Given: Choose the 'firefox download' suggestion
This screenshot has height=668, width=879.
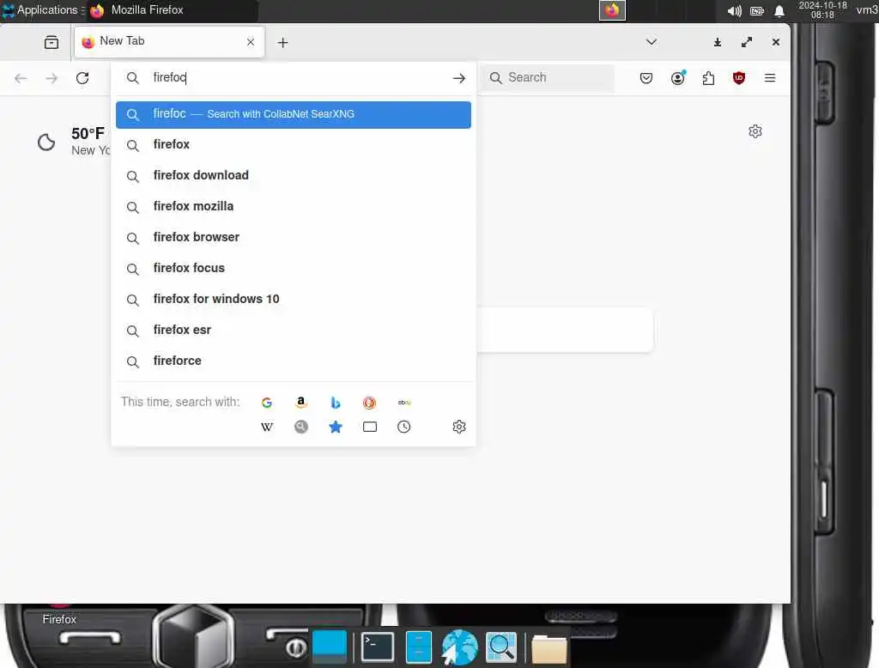Looking at the screenshot, I should [x=294, y=175].
